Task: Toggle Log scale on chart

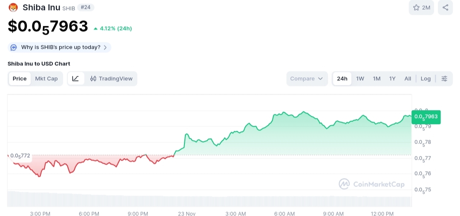Action: [425, 78]
